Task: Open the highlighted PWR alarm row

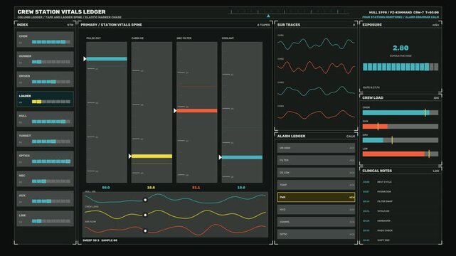Action: tap(316, 197)
